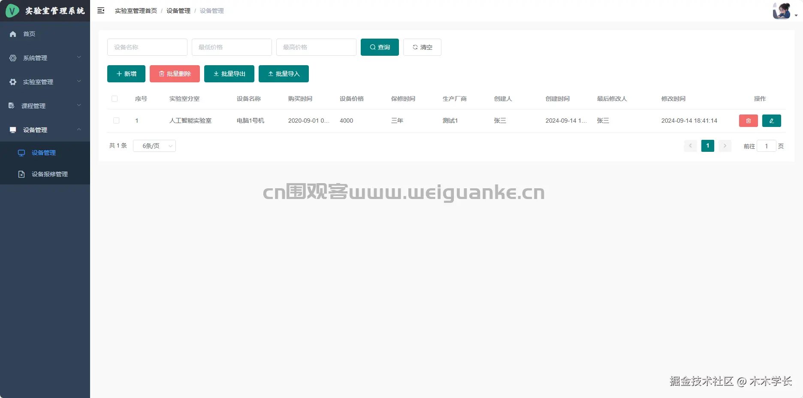Expand the 课程管理 menu chevron

[x=79, y=106]
